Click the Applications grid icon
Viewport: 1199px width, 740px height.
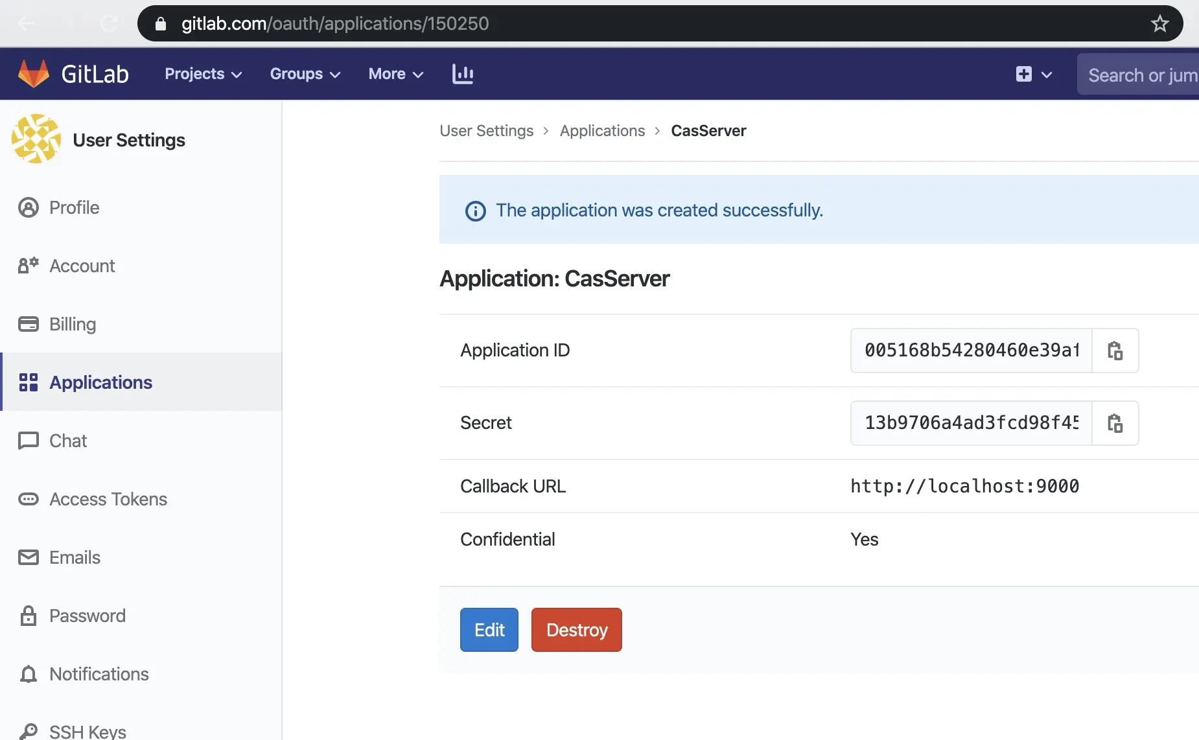click(x=28, y=382)
